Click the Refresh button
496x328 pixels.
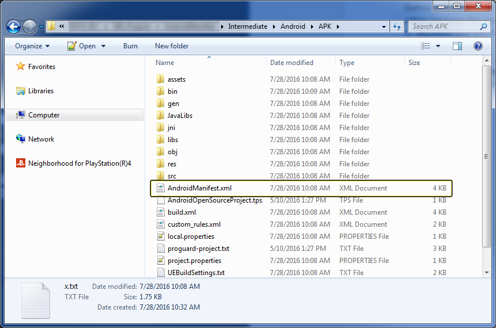(x=397, y=27)
